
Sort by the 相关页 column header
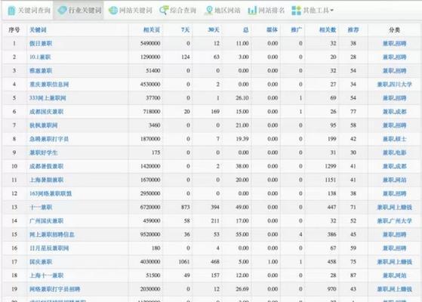(152, 30)
